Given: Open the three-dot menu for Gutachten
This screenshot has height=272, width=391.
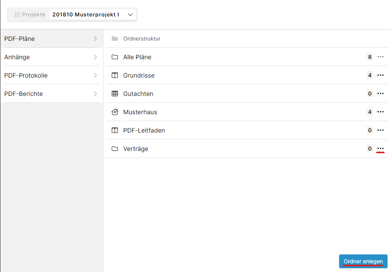Looking at the screenshot, I should [381, 94].
